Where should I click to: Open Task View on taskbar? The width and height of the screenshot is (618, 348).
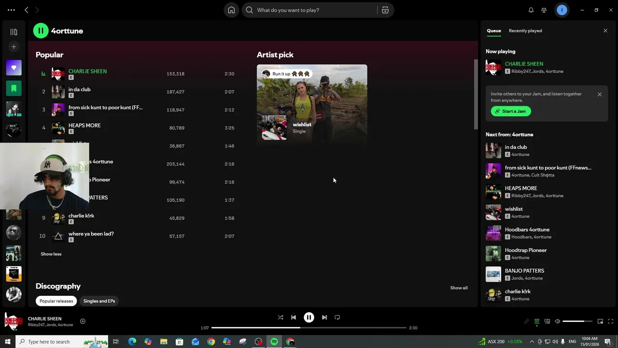pyautogui.click(x=116, y=342)
